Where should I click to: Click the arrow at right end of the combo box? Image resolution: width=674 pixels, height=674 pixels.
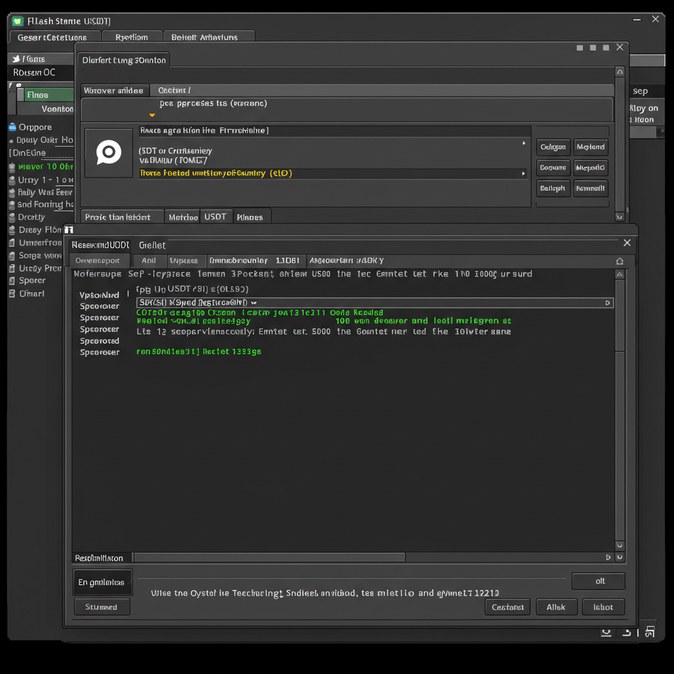click(x=608, y=303)
